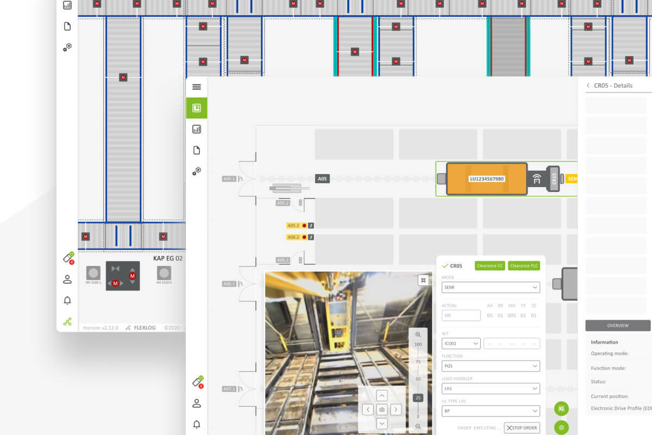
Task: Open the hamburger menu in front window
Action: click(197, 87)
